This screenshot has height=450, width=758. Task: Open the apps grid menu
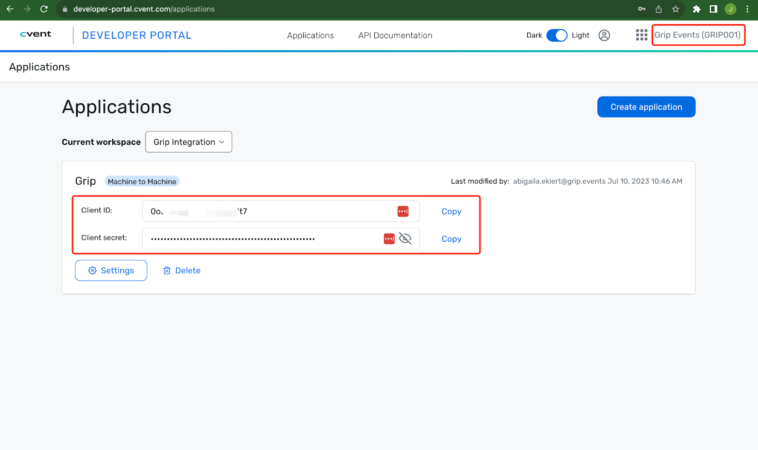tap(641, 35)
